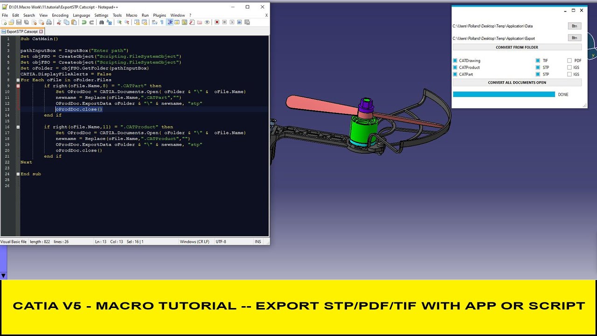
Task: Open the Plugins menu
Action: tap(160, 15)
